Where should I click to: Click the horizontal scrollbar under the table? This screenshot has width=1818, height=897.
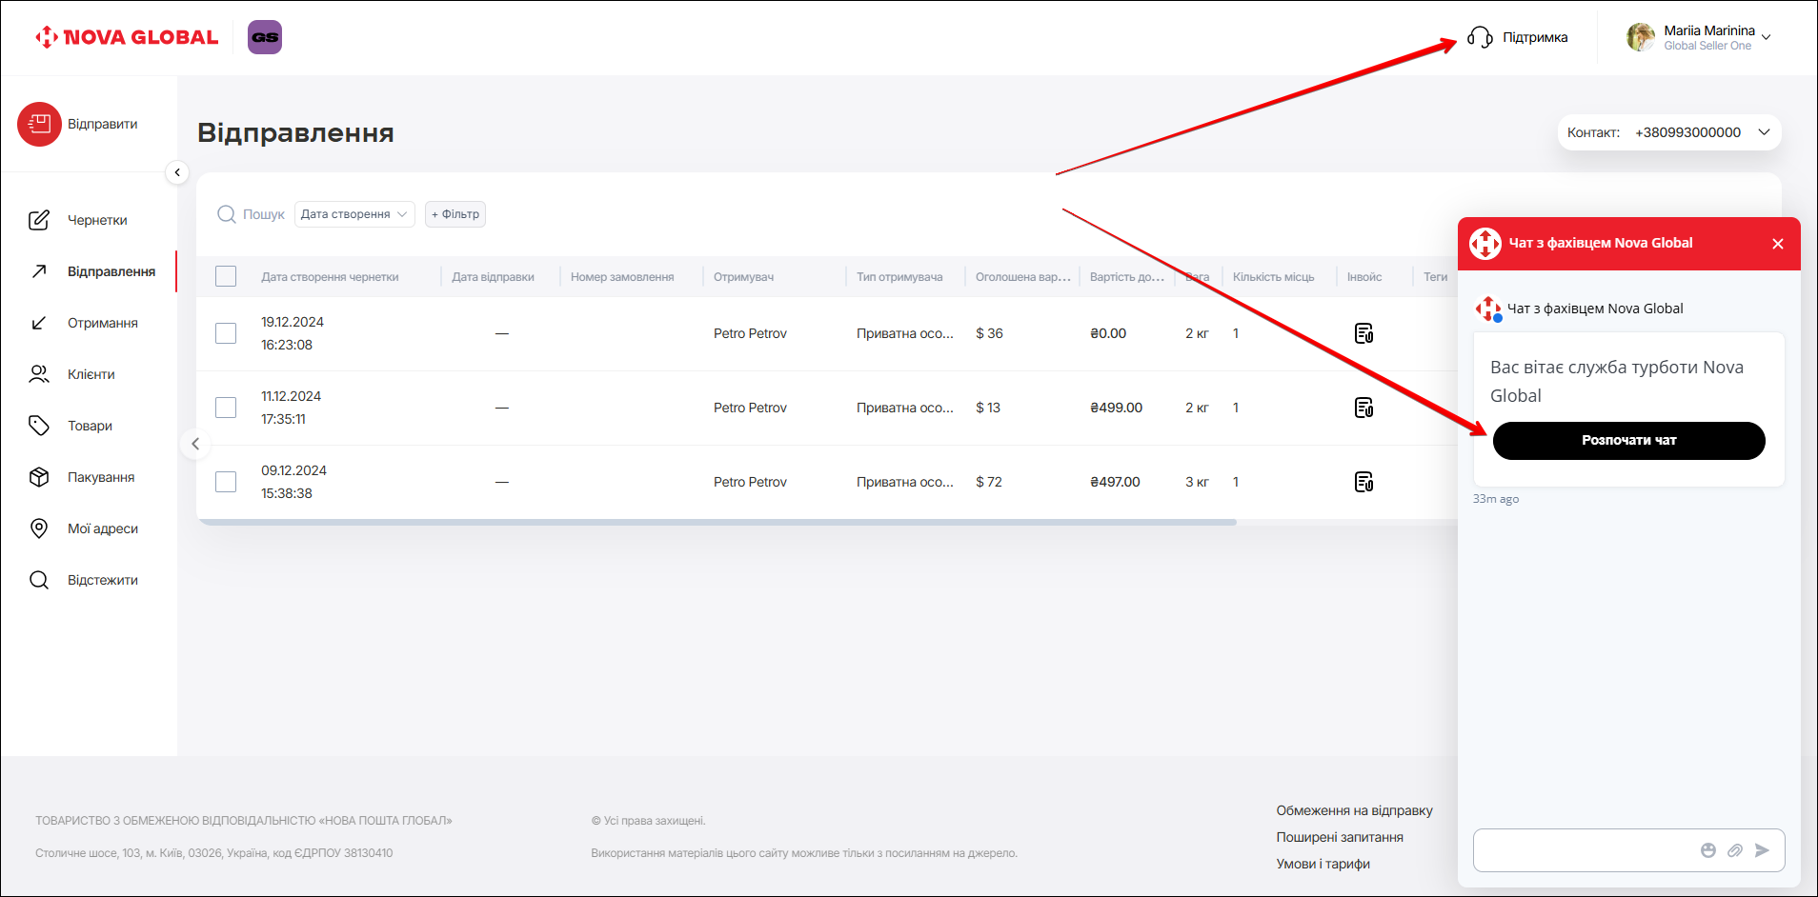click(717, 523)
